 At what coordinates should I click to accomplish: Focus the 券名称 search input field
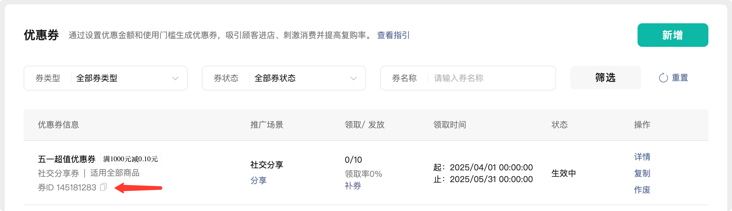pyautogui.click(x=490, y=78)
